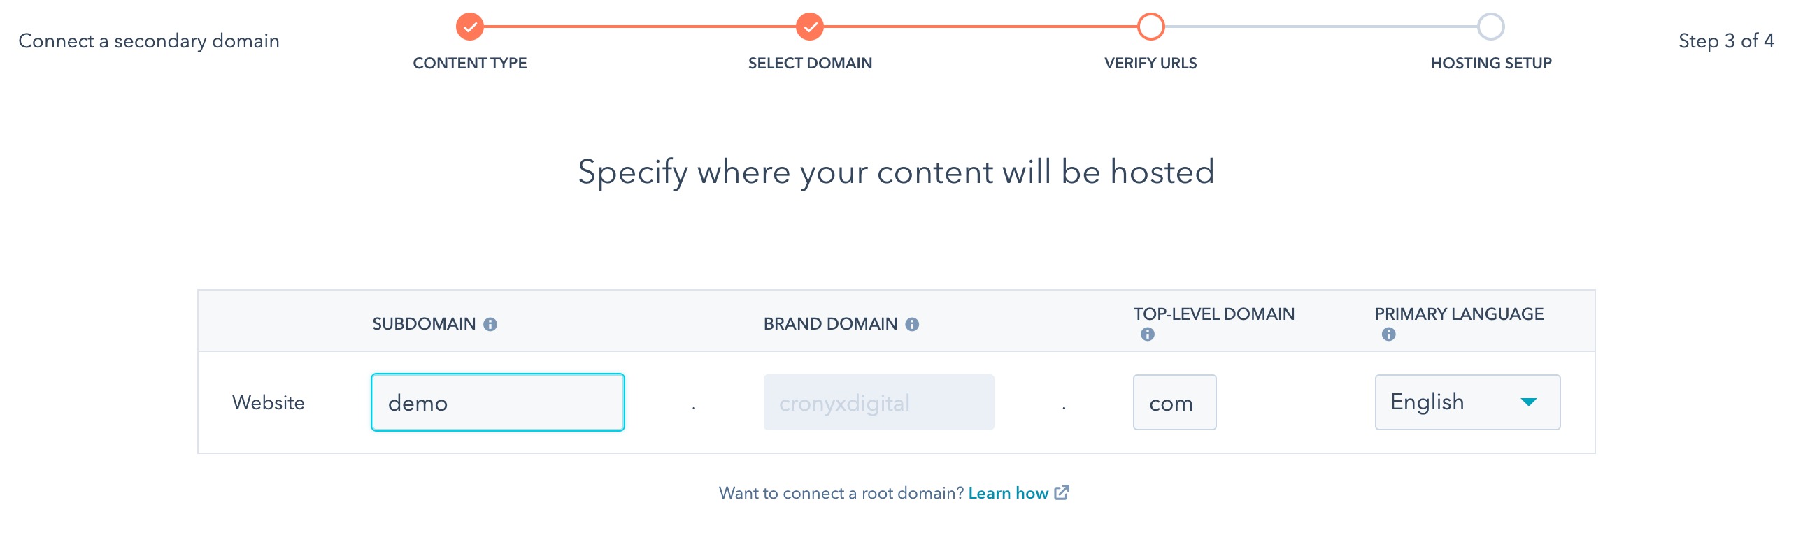Click the Hosting Setup step circle
The image size is (1817, 535).
coord(1490,27)
